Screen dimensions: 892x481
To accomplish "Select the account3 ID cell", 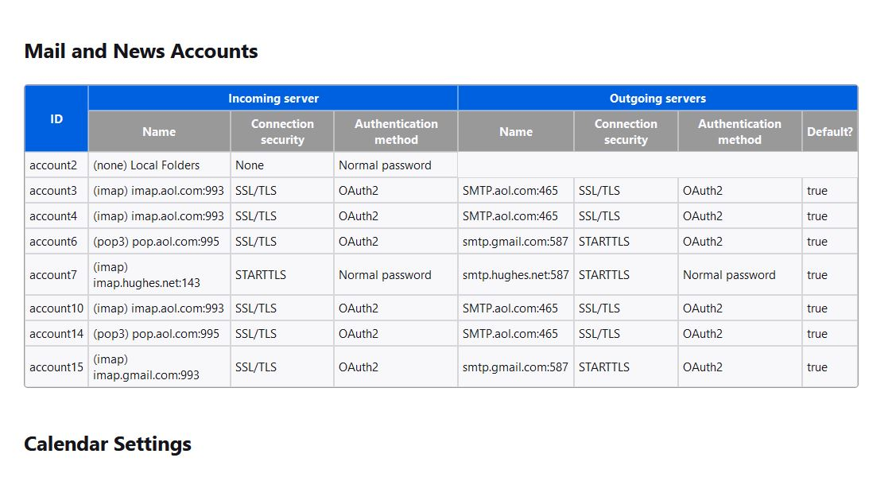I will tap(53, 191).
